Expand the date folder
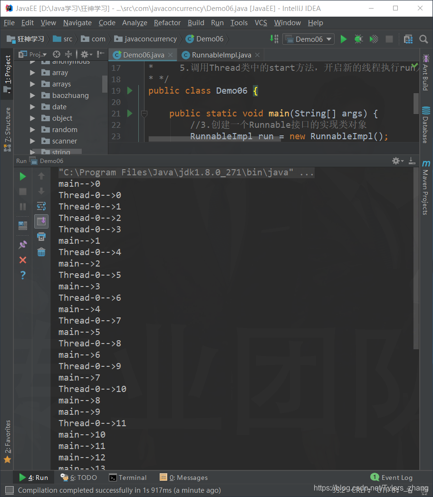 pos(32,107)
